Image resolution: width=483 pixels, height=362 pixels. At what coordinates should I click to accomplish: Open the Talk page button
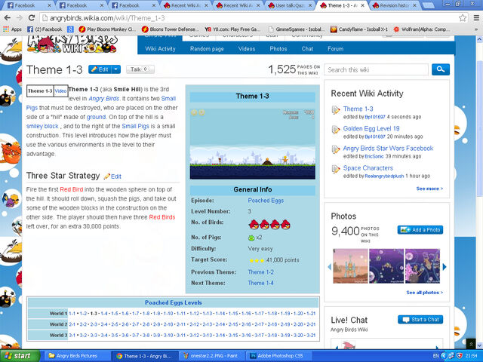[x=140, y=69]
